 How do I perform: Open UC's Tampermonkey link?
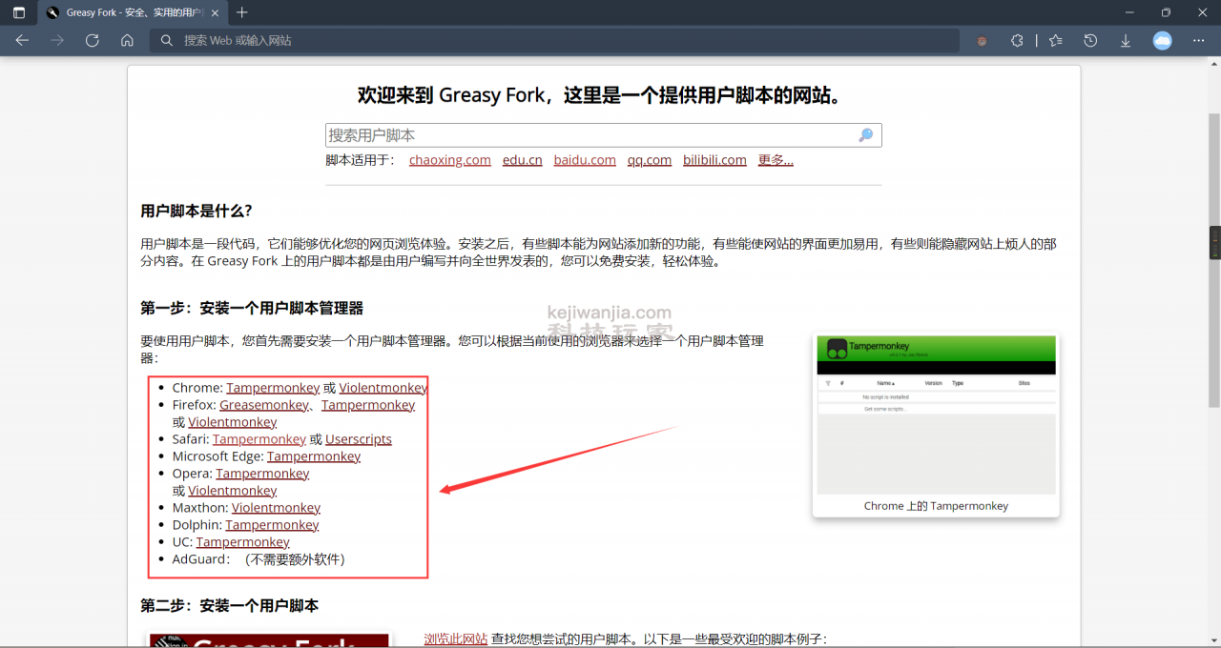[243, 542]
